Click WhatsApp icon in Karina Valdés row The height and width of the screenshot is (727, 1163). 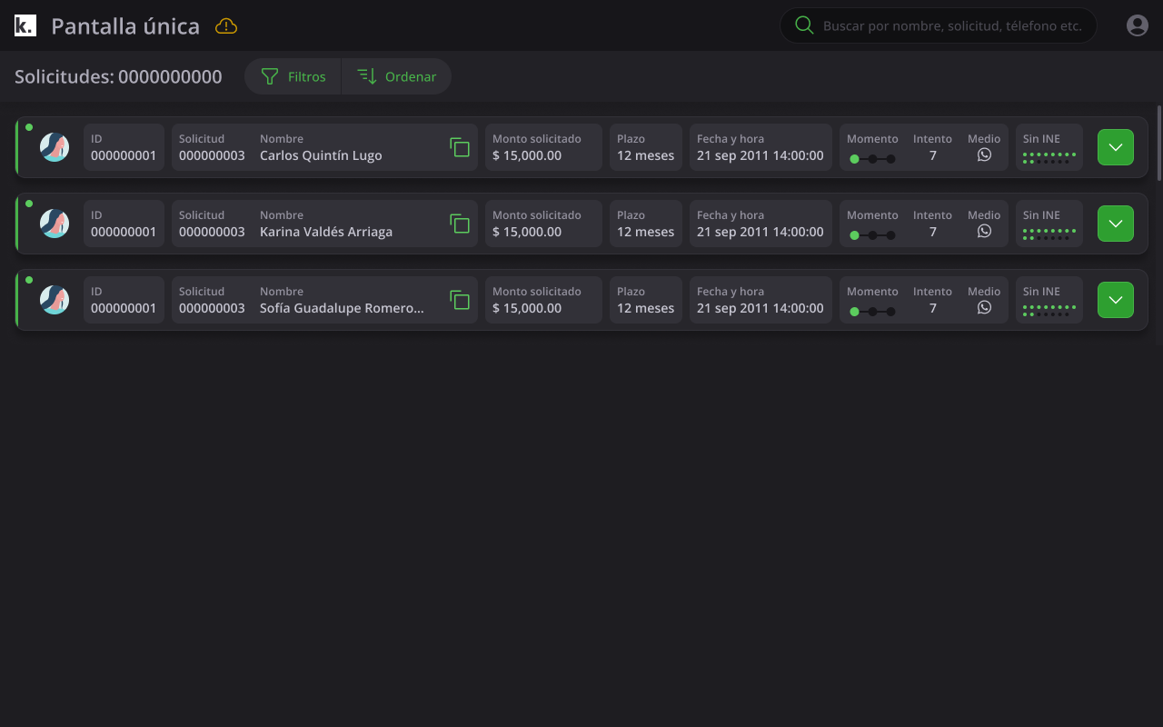pyautogui.click(x=984, y=231)
